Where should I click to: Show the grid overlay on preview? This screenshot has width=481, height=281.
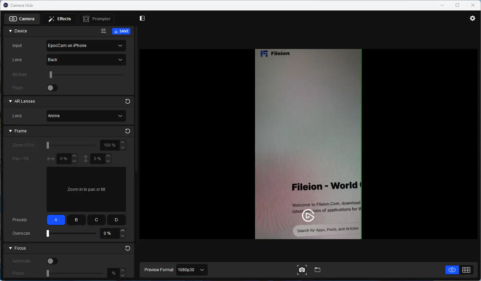coord(466,270)
